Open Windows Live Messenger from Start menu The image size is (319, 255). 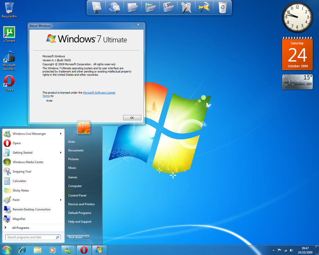(x=33, y=134)
